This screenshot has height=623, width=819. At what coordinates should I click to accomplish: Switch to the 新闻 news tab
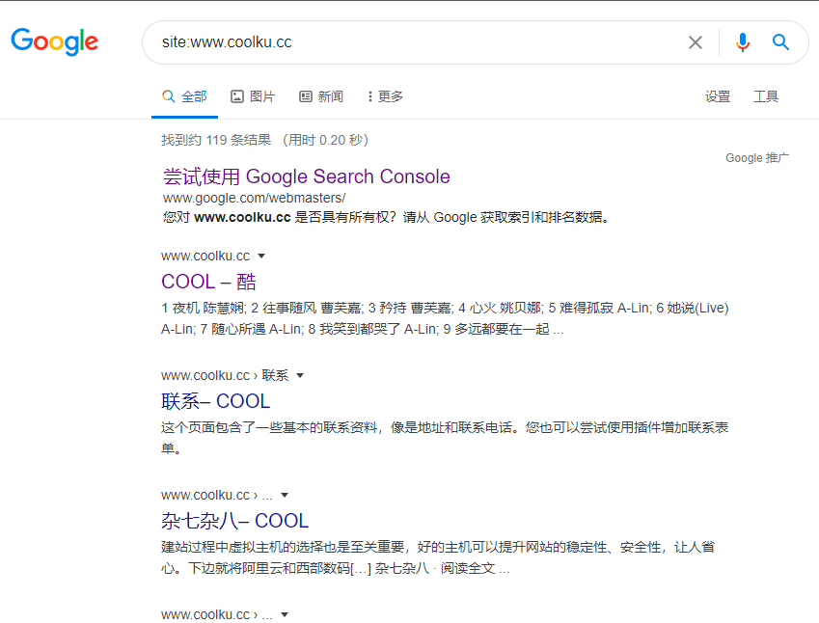(x=321, y=96)
